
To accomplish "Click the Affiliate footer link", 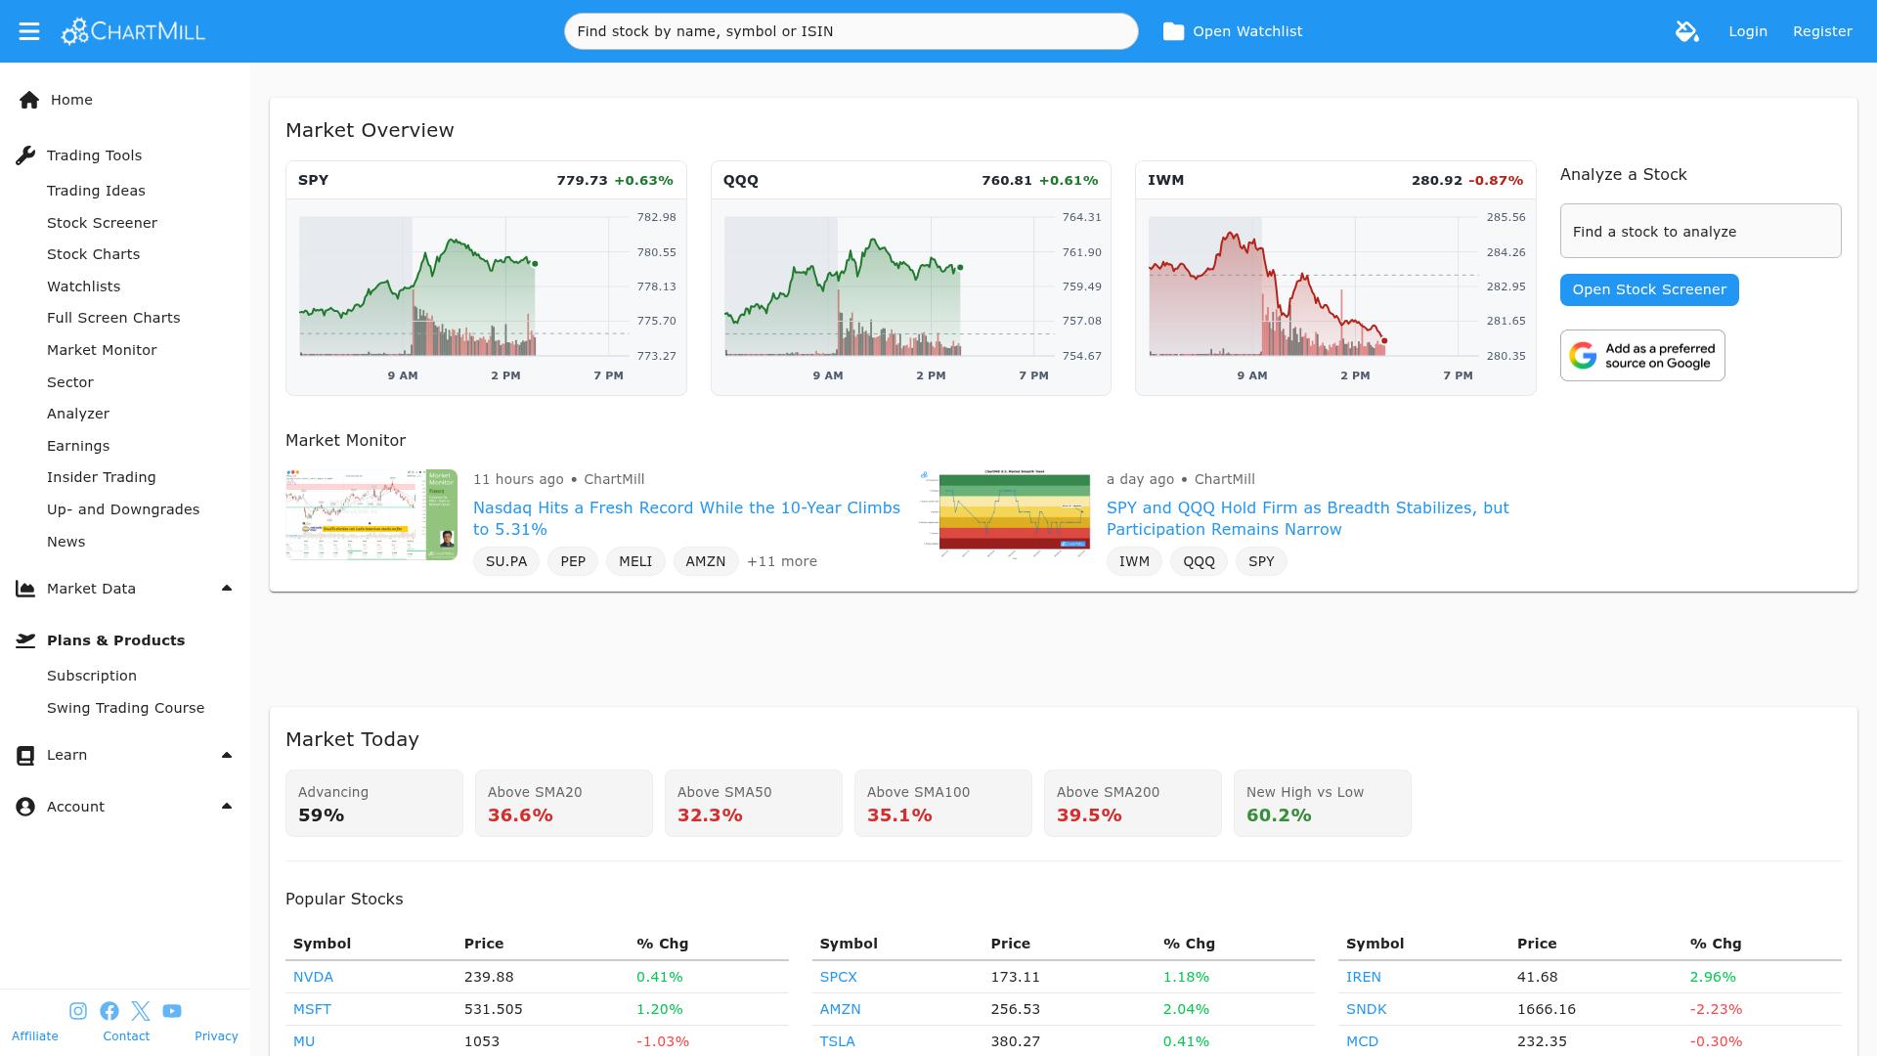I will [x=35, y=1036].
